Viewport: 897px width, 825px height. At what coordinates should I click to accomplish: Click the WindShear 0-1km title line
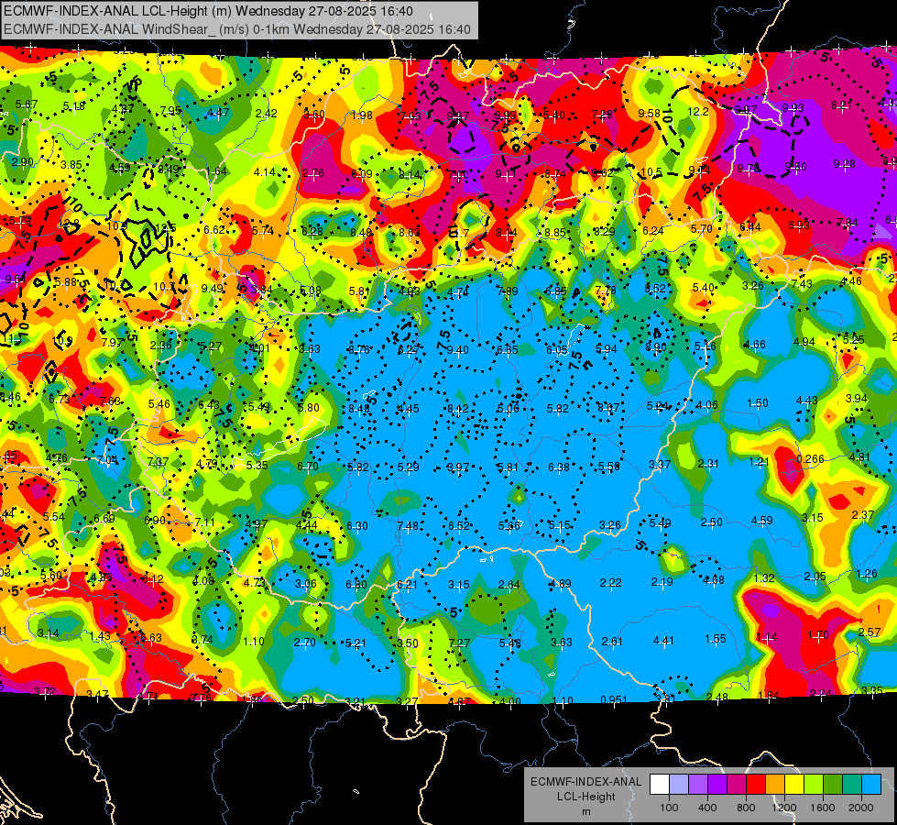(x=236, y=29)
